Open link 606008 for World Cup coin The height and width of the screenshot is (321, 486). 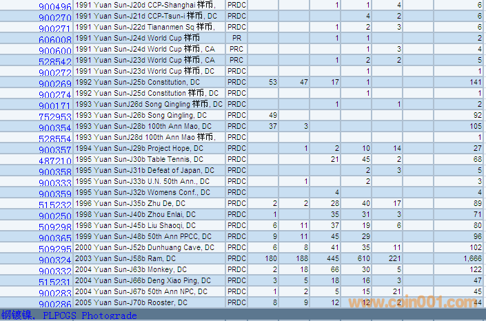pos(55,40)
